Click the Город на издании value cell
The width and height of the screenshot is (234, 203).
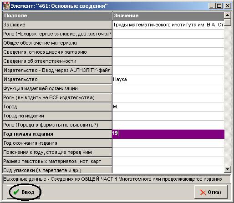(x=168, y=116)
